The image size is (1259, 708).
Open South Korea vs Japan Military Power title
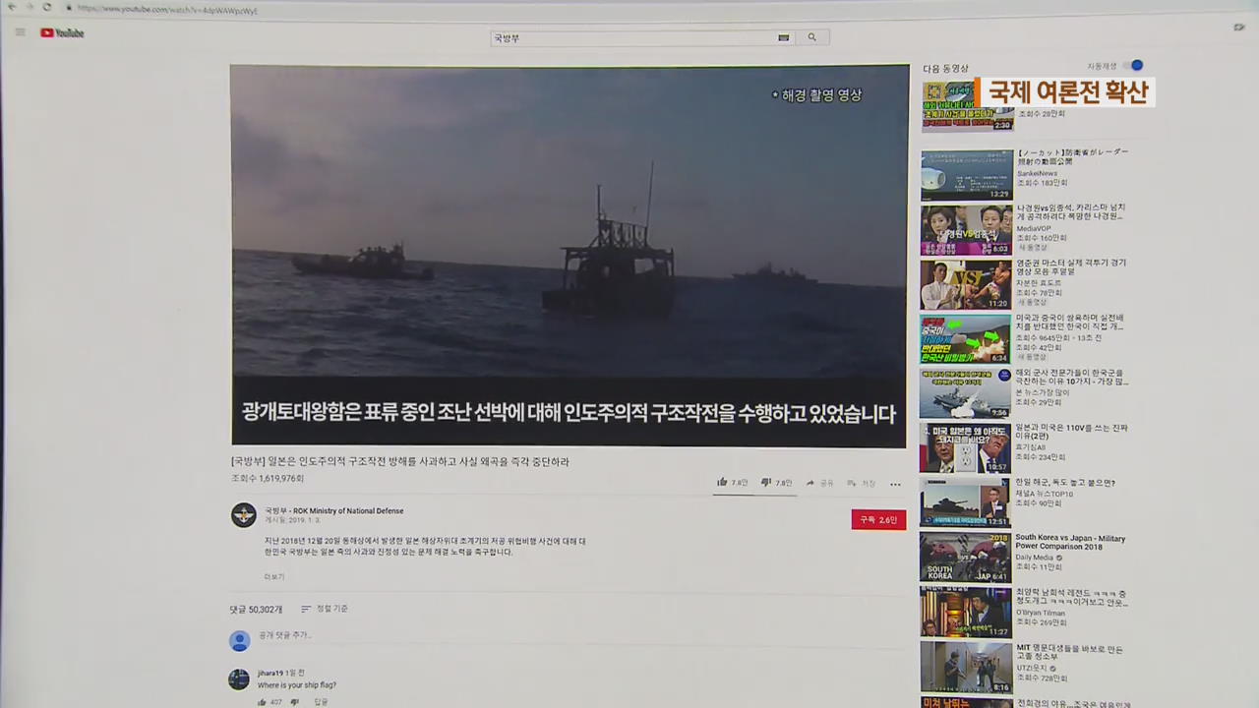1070,542
